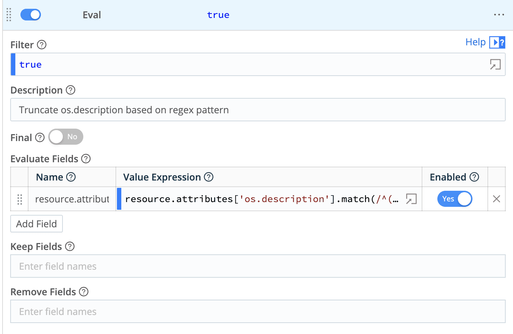Expand the Filter expression editor

point(495,65)
